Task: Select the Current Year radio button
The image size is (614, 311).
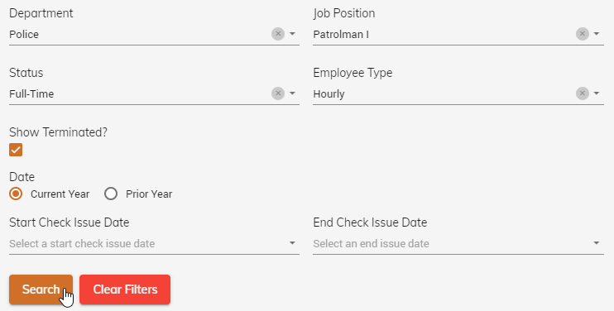Action: 16,194
